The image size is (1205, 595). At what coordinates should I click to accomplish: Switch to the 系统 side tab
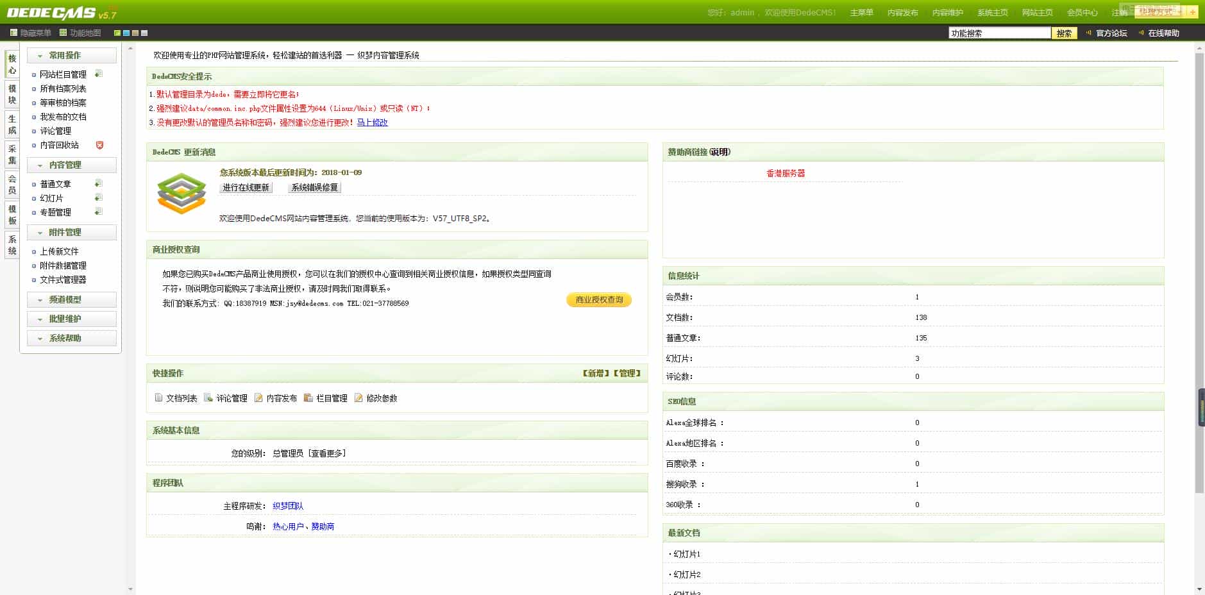[x=12, y=245]
